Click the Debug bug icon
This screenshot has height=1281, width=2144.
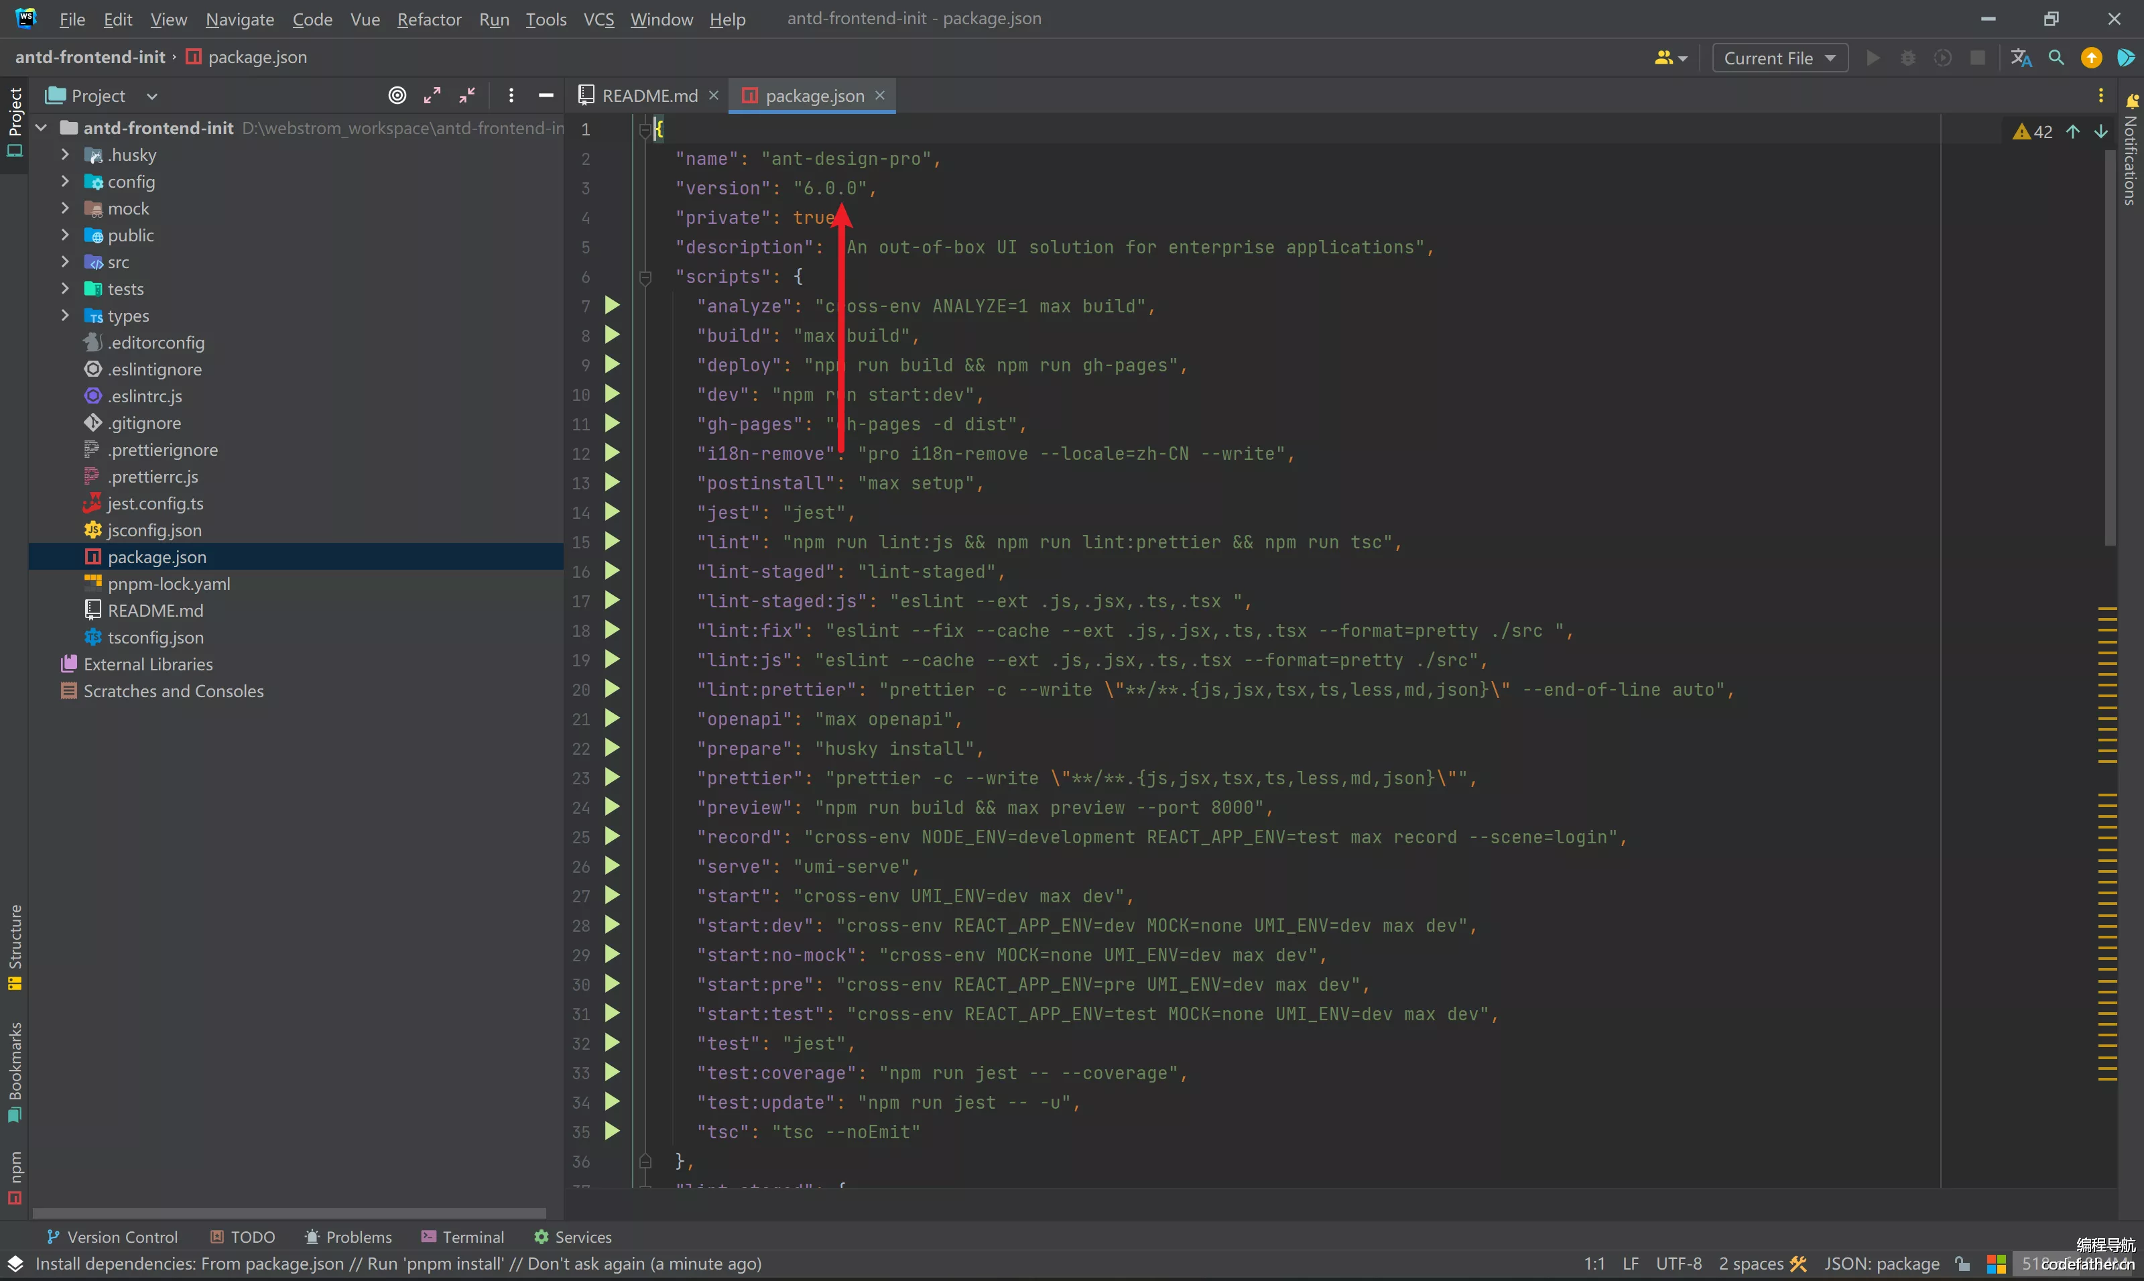tap(1909, 58)
